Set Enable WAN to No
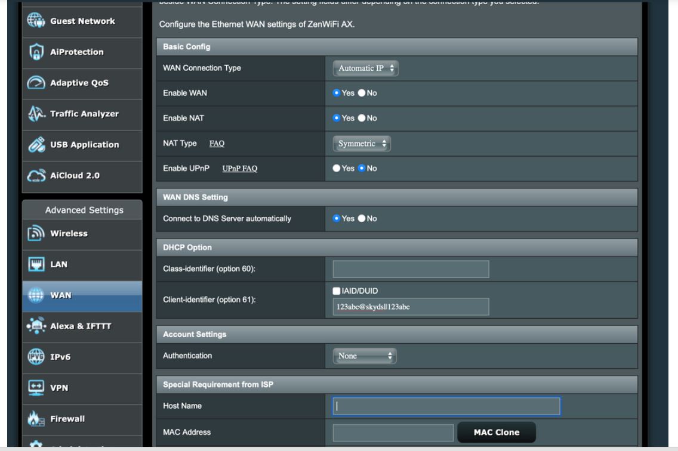This screenshot has width=678, height=451. (362, 93)
